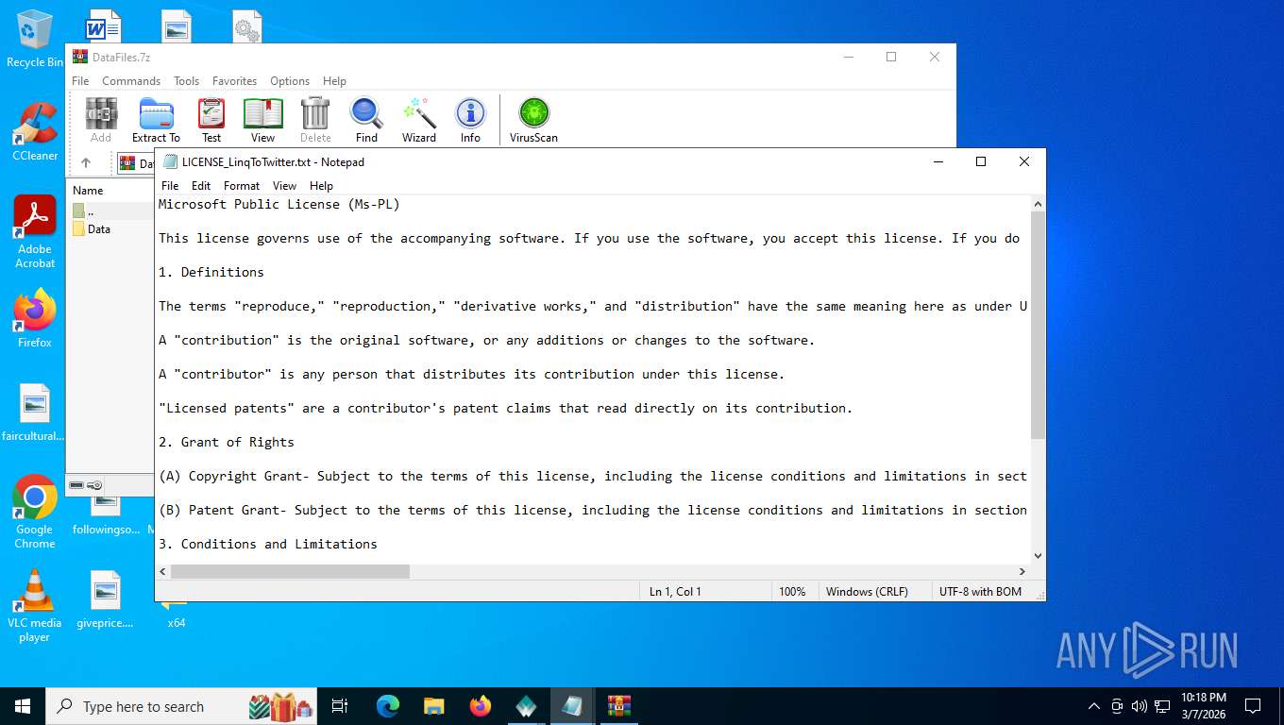The width and height of the screenshot is (1284, 725).
Task: Open Notepad Edit menu
Action: pos(201,186)
